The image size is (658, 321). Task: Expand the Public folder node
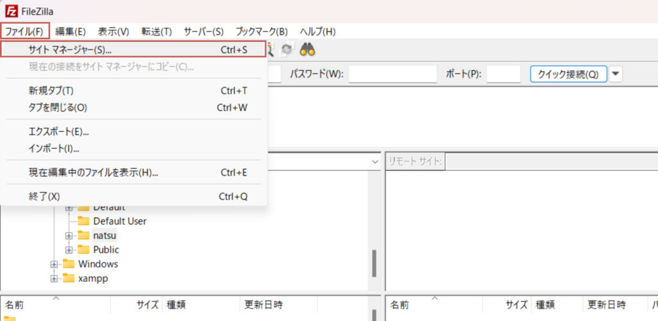69,250
